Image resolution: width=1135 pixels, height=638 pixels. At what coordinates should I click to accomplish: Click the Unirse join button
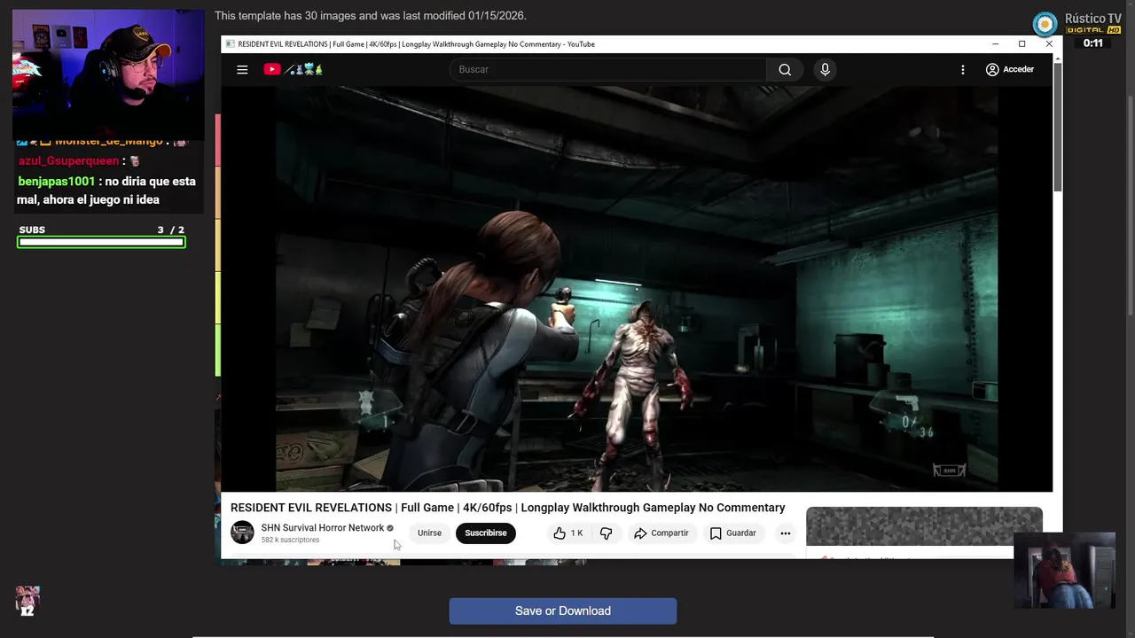(x=429, y=533)
